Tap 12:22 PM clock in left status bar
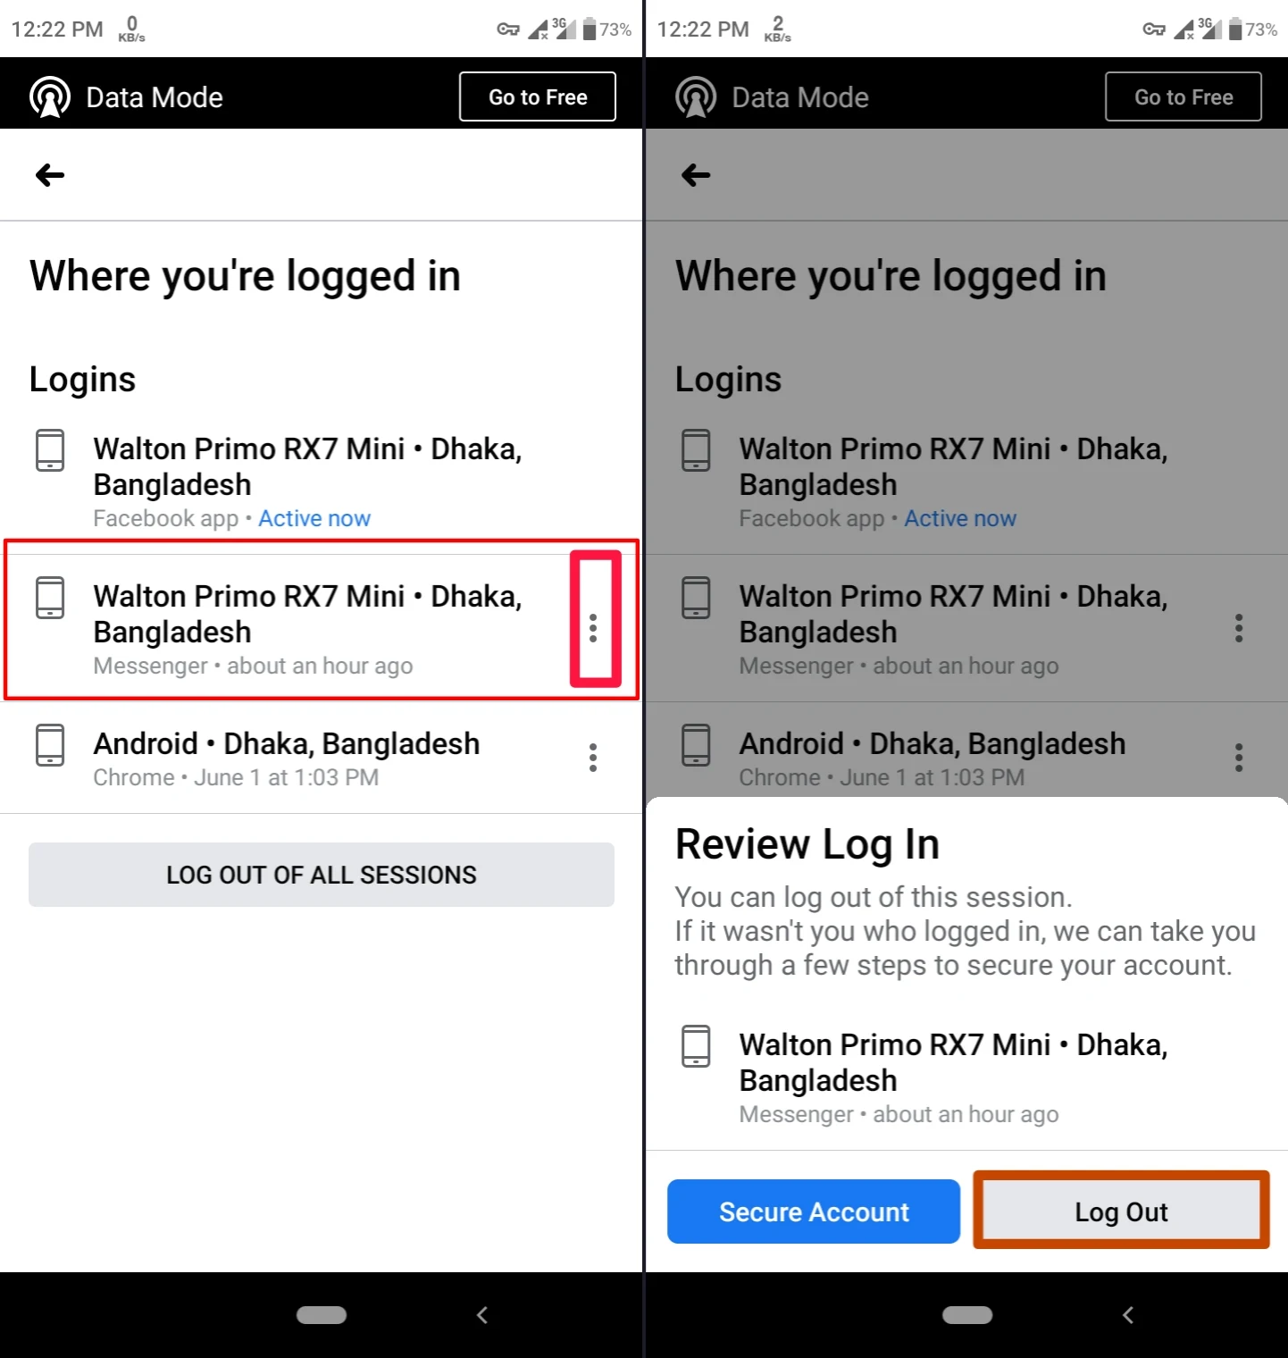Image resolution: width=1288 pixels, height=1358 pixels. [57, 29]
